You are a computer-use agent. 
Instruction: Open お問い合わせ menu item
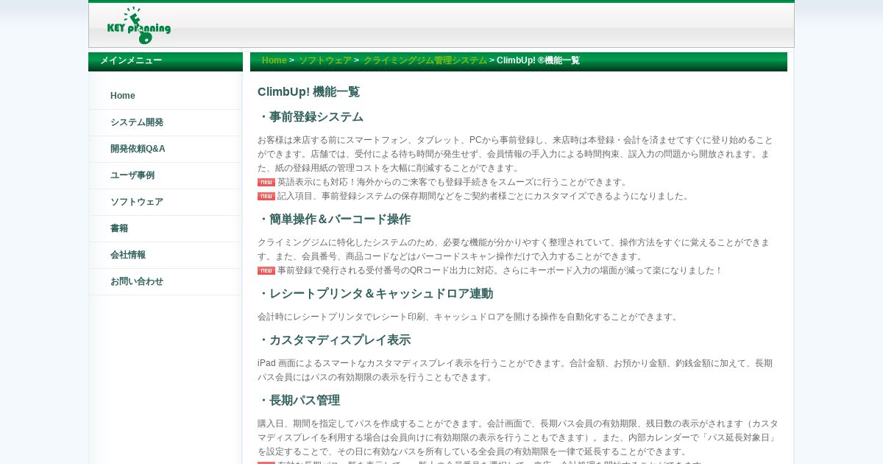(166, 281)
